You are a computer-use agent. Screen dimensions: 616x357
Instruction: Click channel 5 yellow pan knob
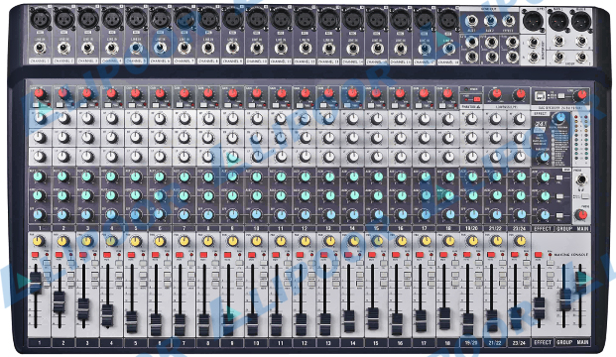pyautogui.click(x=136, y=241)
